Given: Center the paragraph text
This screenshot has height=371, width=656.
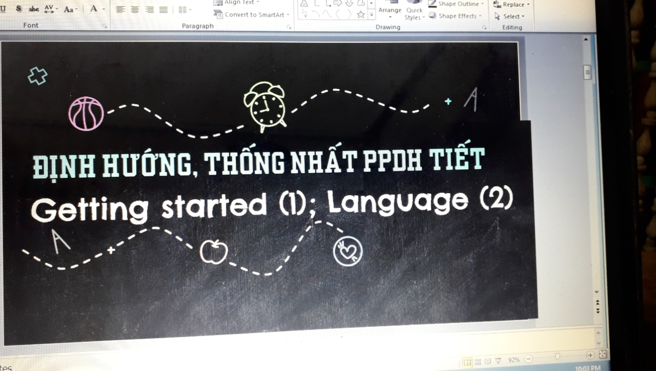Looking at the screenshot, I should (x=135, y=9).
